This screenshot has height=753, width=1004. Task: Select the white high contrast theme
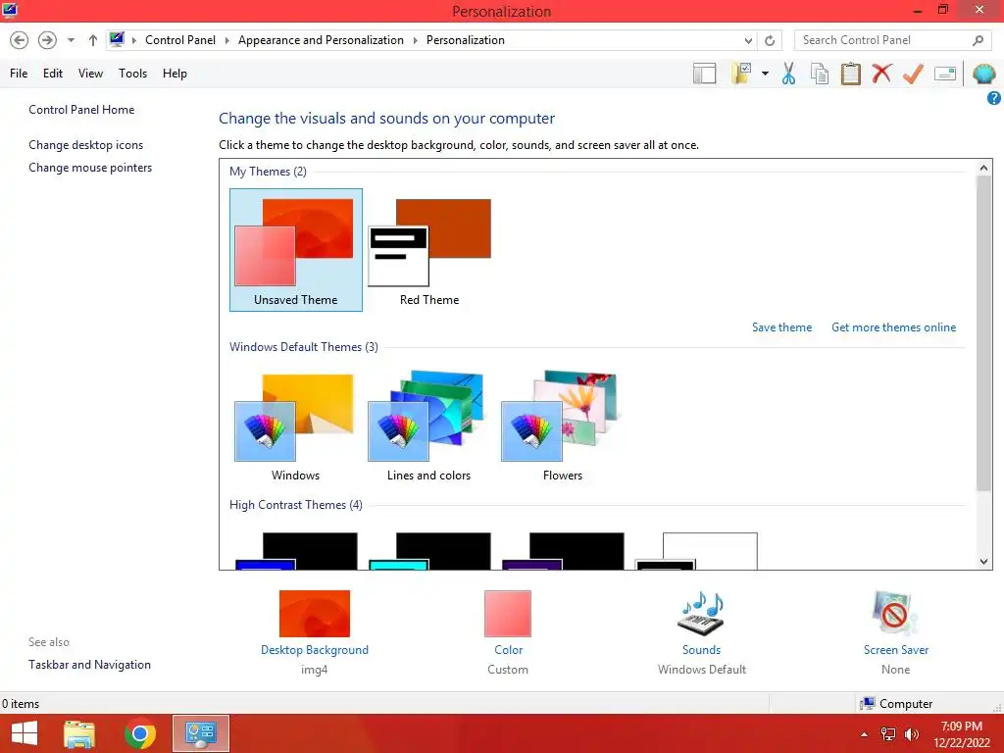coord(697,551)
